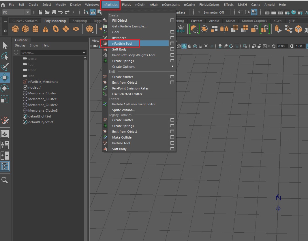Select Membrane_Cluster2 in the Outliner

pyautogui.click(x=43, y=104)
